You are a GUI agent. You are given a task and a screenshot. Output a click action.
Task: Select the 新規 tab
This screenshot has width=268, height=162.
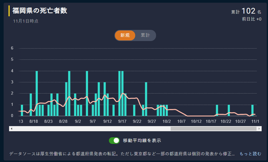pyautogui.click(x=125, y=36)
